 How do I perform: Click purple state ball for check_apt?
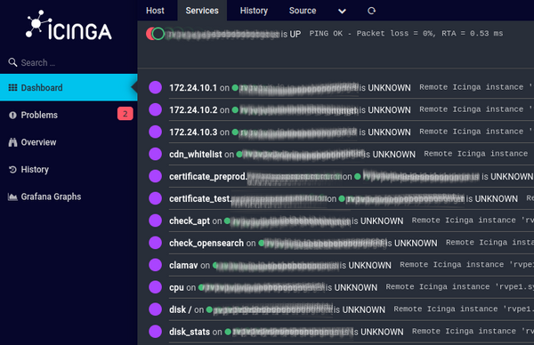click(x=155, y=221)
